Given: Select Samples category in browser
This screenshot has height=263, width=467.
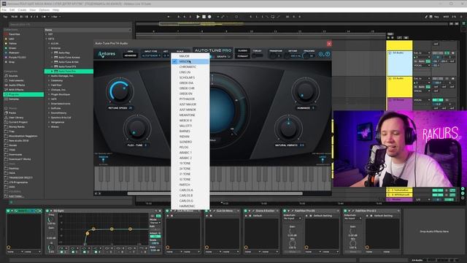Looking at the screenshot, I should pos(23,99).
